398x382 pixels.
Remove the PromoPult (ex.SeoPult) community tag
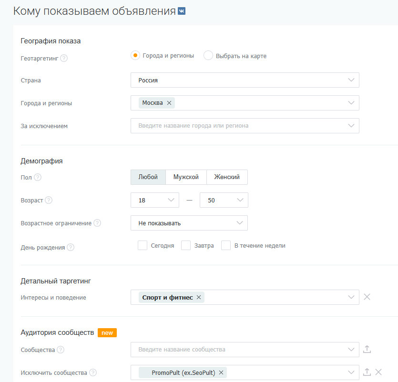(221, 372)
